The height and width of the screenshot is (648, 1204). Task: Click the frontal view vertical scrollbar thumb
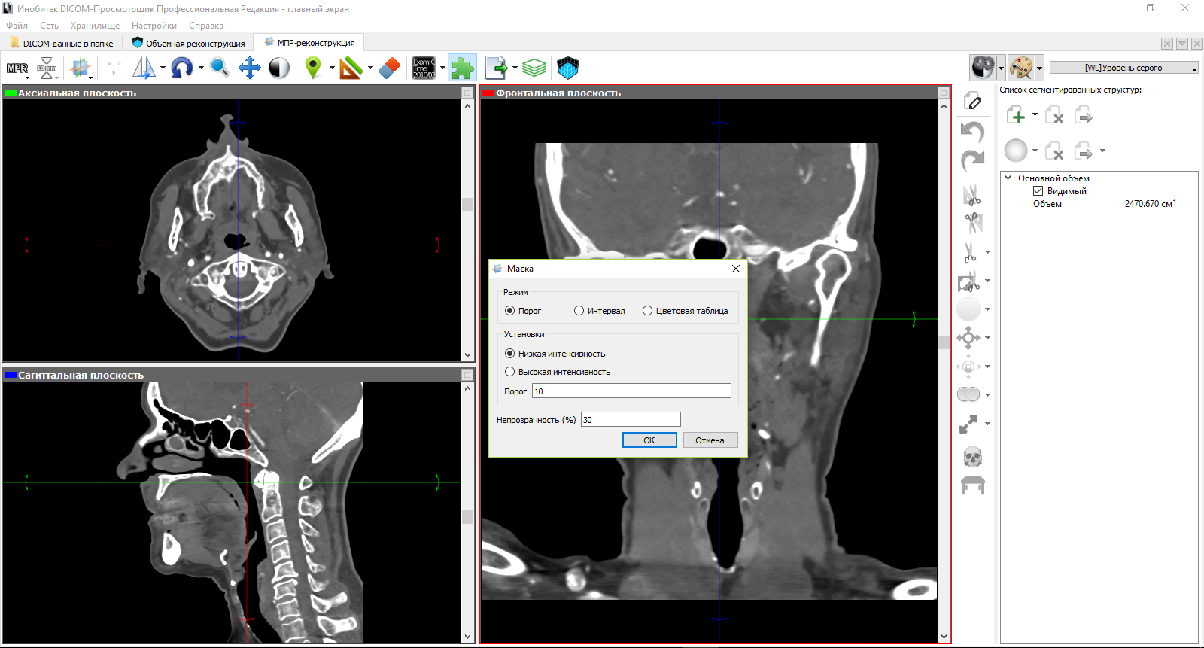pos(944,342)
